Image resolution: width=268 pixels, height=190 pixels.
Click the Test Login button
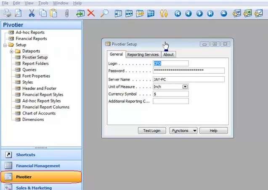152,131
